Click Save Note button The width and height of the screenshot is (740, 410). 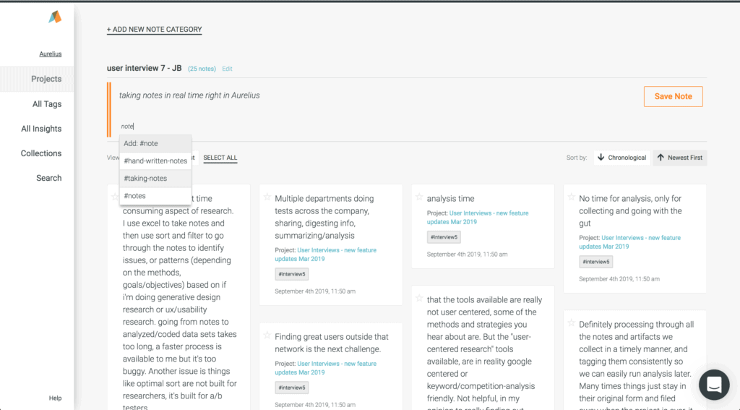point(673,96)
